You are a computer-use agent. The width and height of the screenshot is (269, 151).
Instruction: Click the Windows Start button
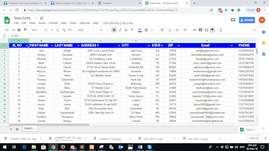[4, 147]
